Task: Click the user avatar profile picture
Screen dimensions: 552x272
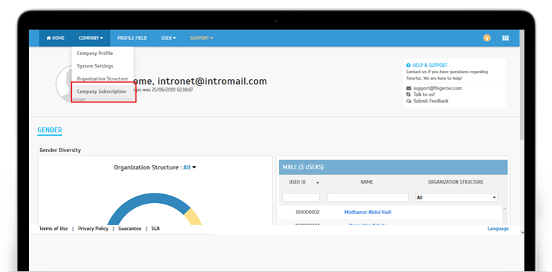Action: point(64,84)
